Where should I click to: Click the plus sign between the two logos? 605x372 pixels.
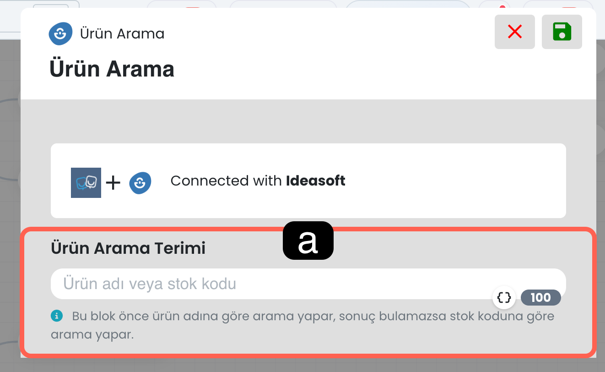coord(113,183)
